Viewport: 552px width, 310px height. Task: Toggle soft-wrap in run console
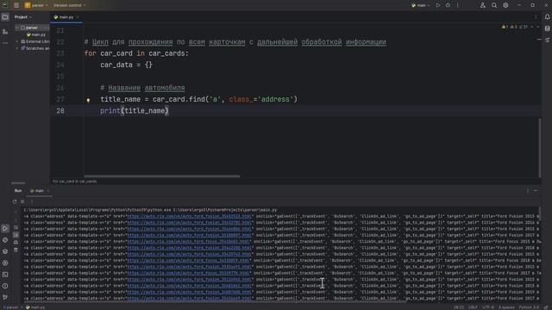click(x=16, y=227)
